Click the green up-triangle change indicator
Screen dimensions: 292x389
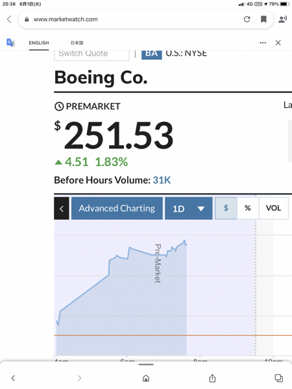(58, 163)
